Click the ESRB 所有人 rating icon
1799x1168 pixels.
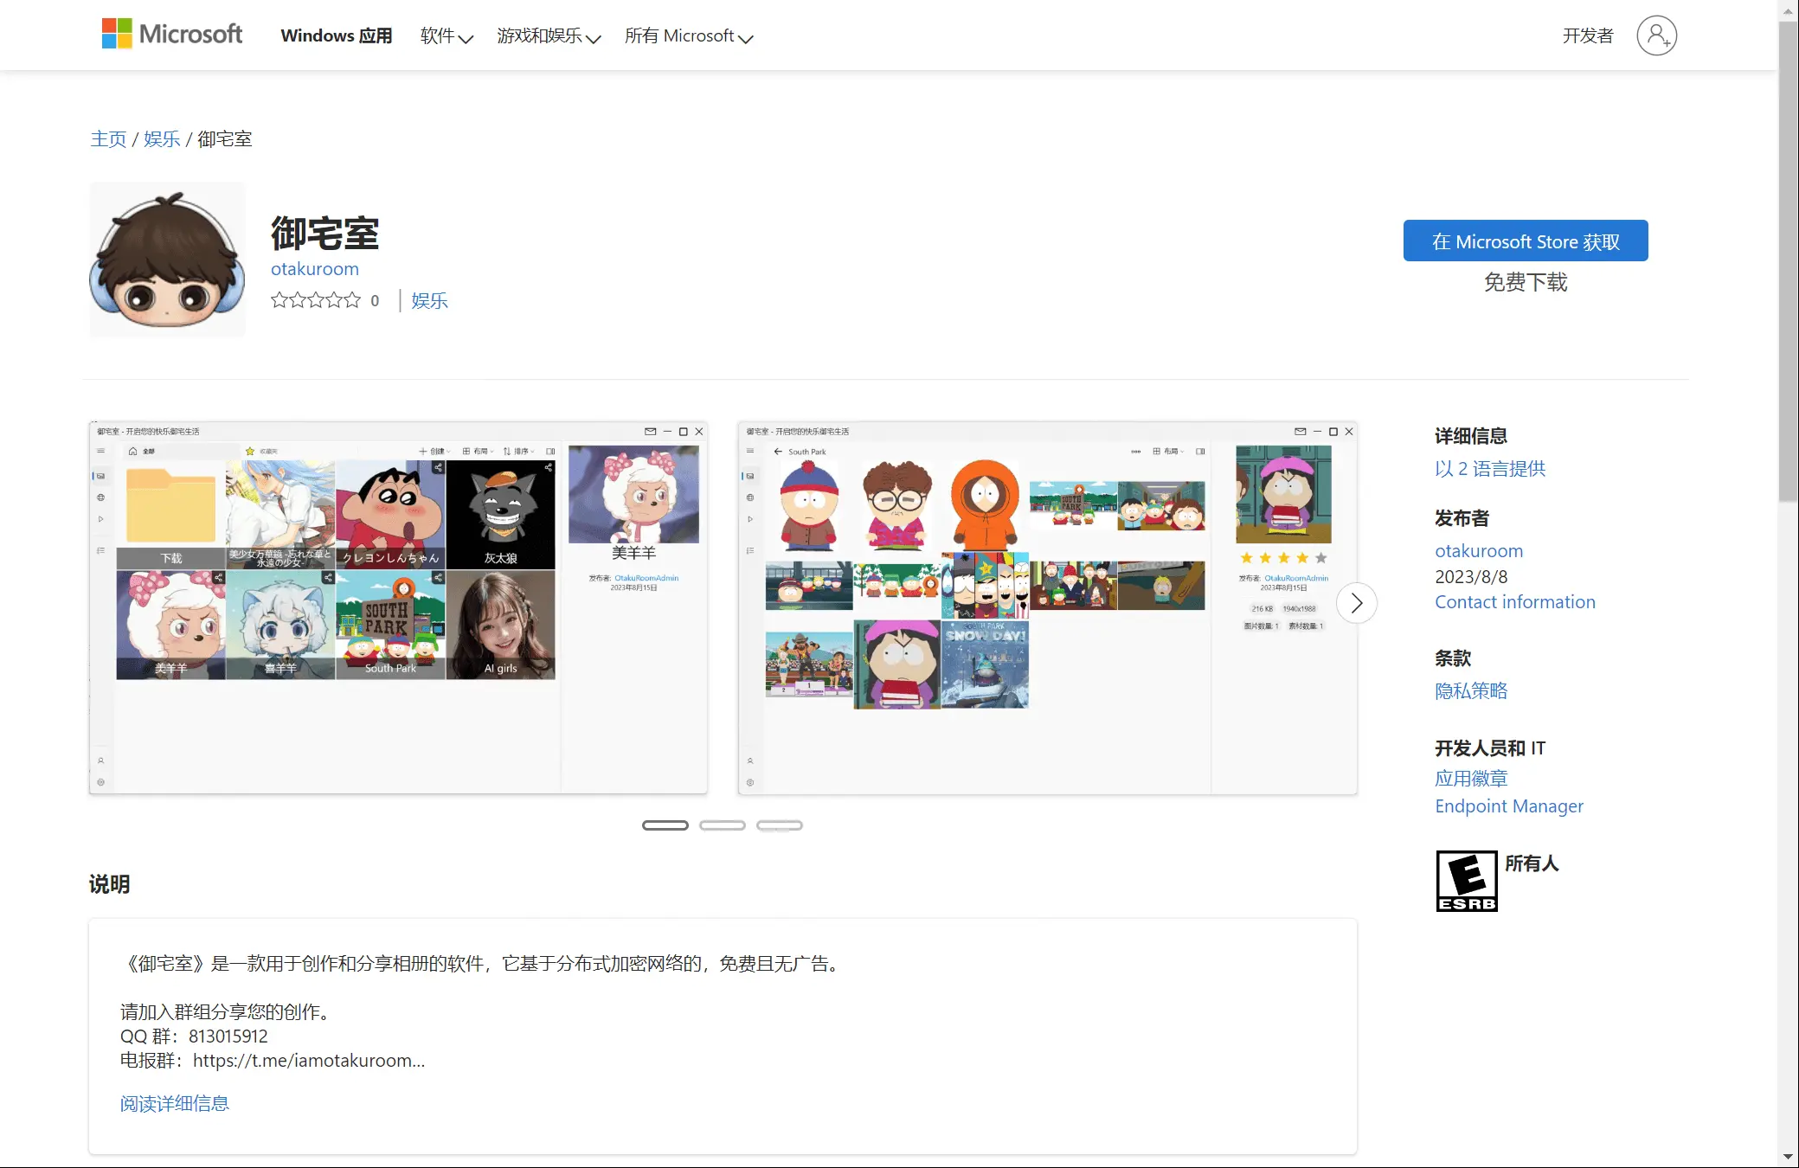tap(1466, 879)
